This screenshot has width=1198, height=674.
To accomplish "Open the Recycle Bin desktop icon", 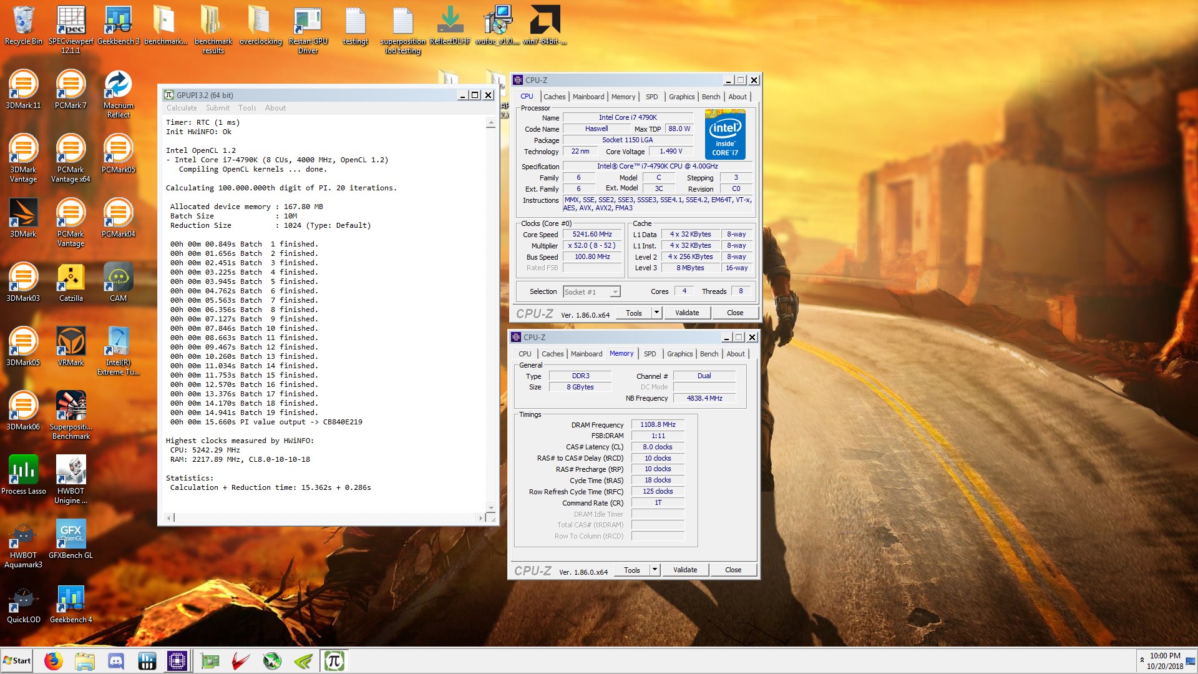I will point(23,25).
